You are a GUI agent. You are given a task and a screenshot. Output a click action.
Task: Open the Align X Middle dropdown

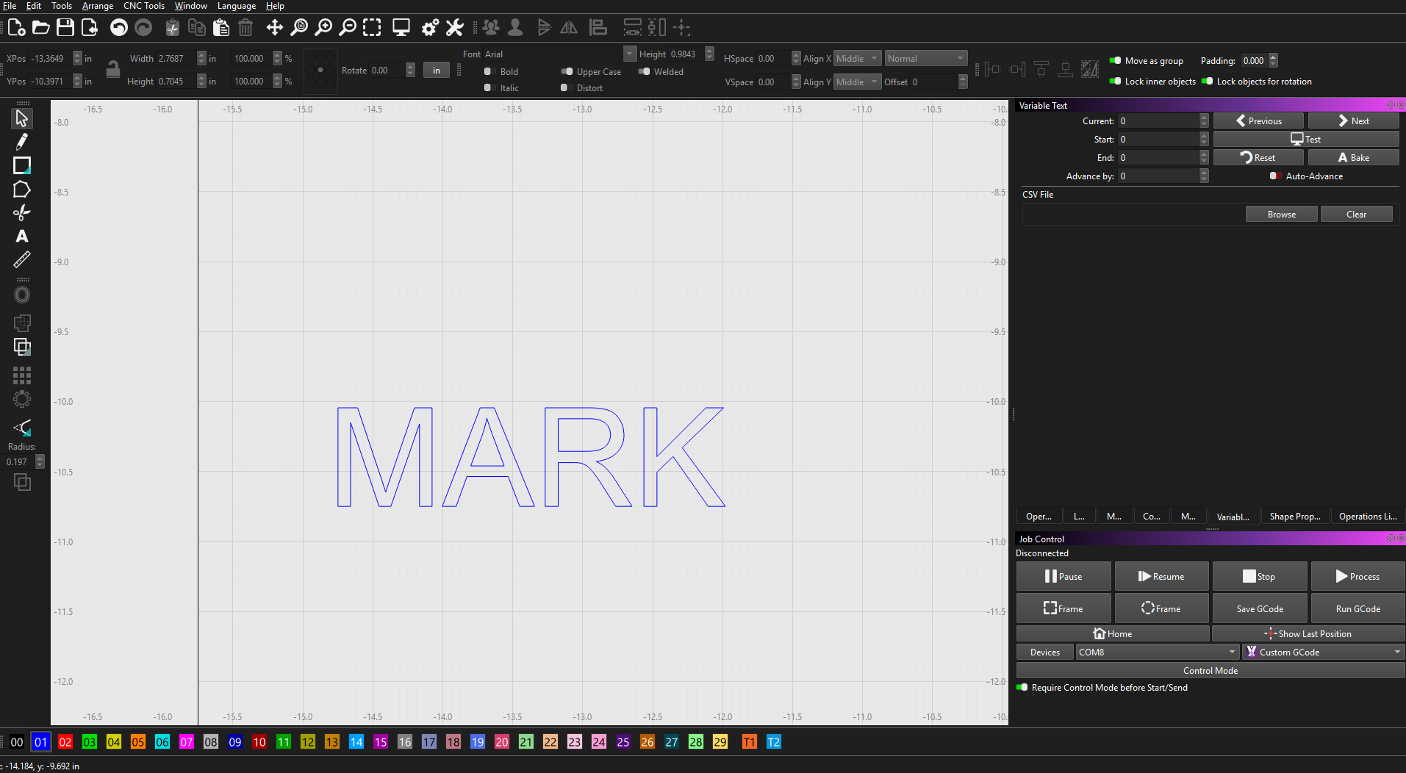(857, 58)
